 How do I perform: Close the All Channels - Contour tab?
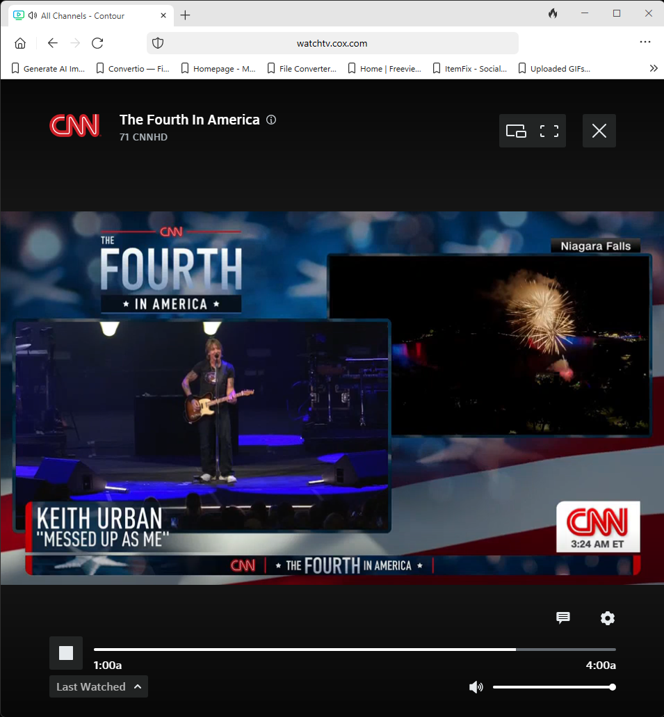(163, 15)
